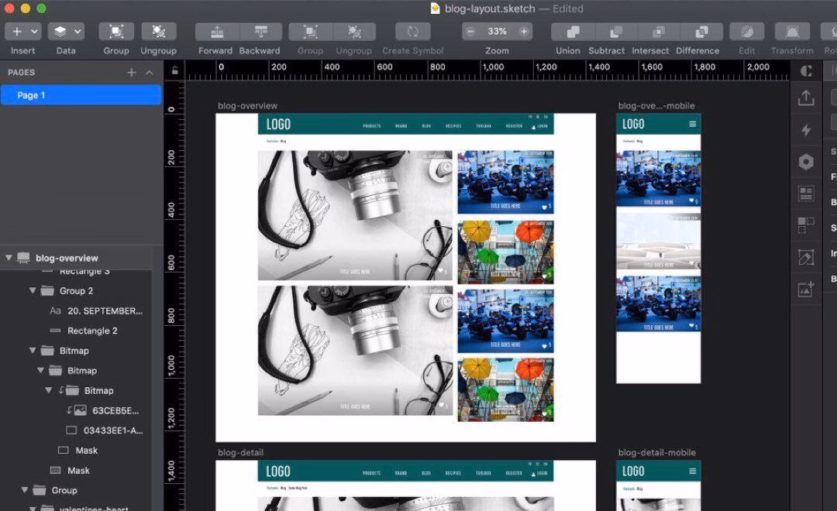
Task: Select the Rectangle 2 layer
Action: [93, 331]
